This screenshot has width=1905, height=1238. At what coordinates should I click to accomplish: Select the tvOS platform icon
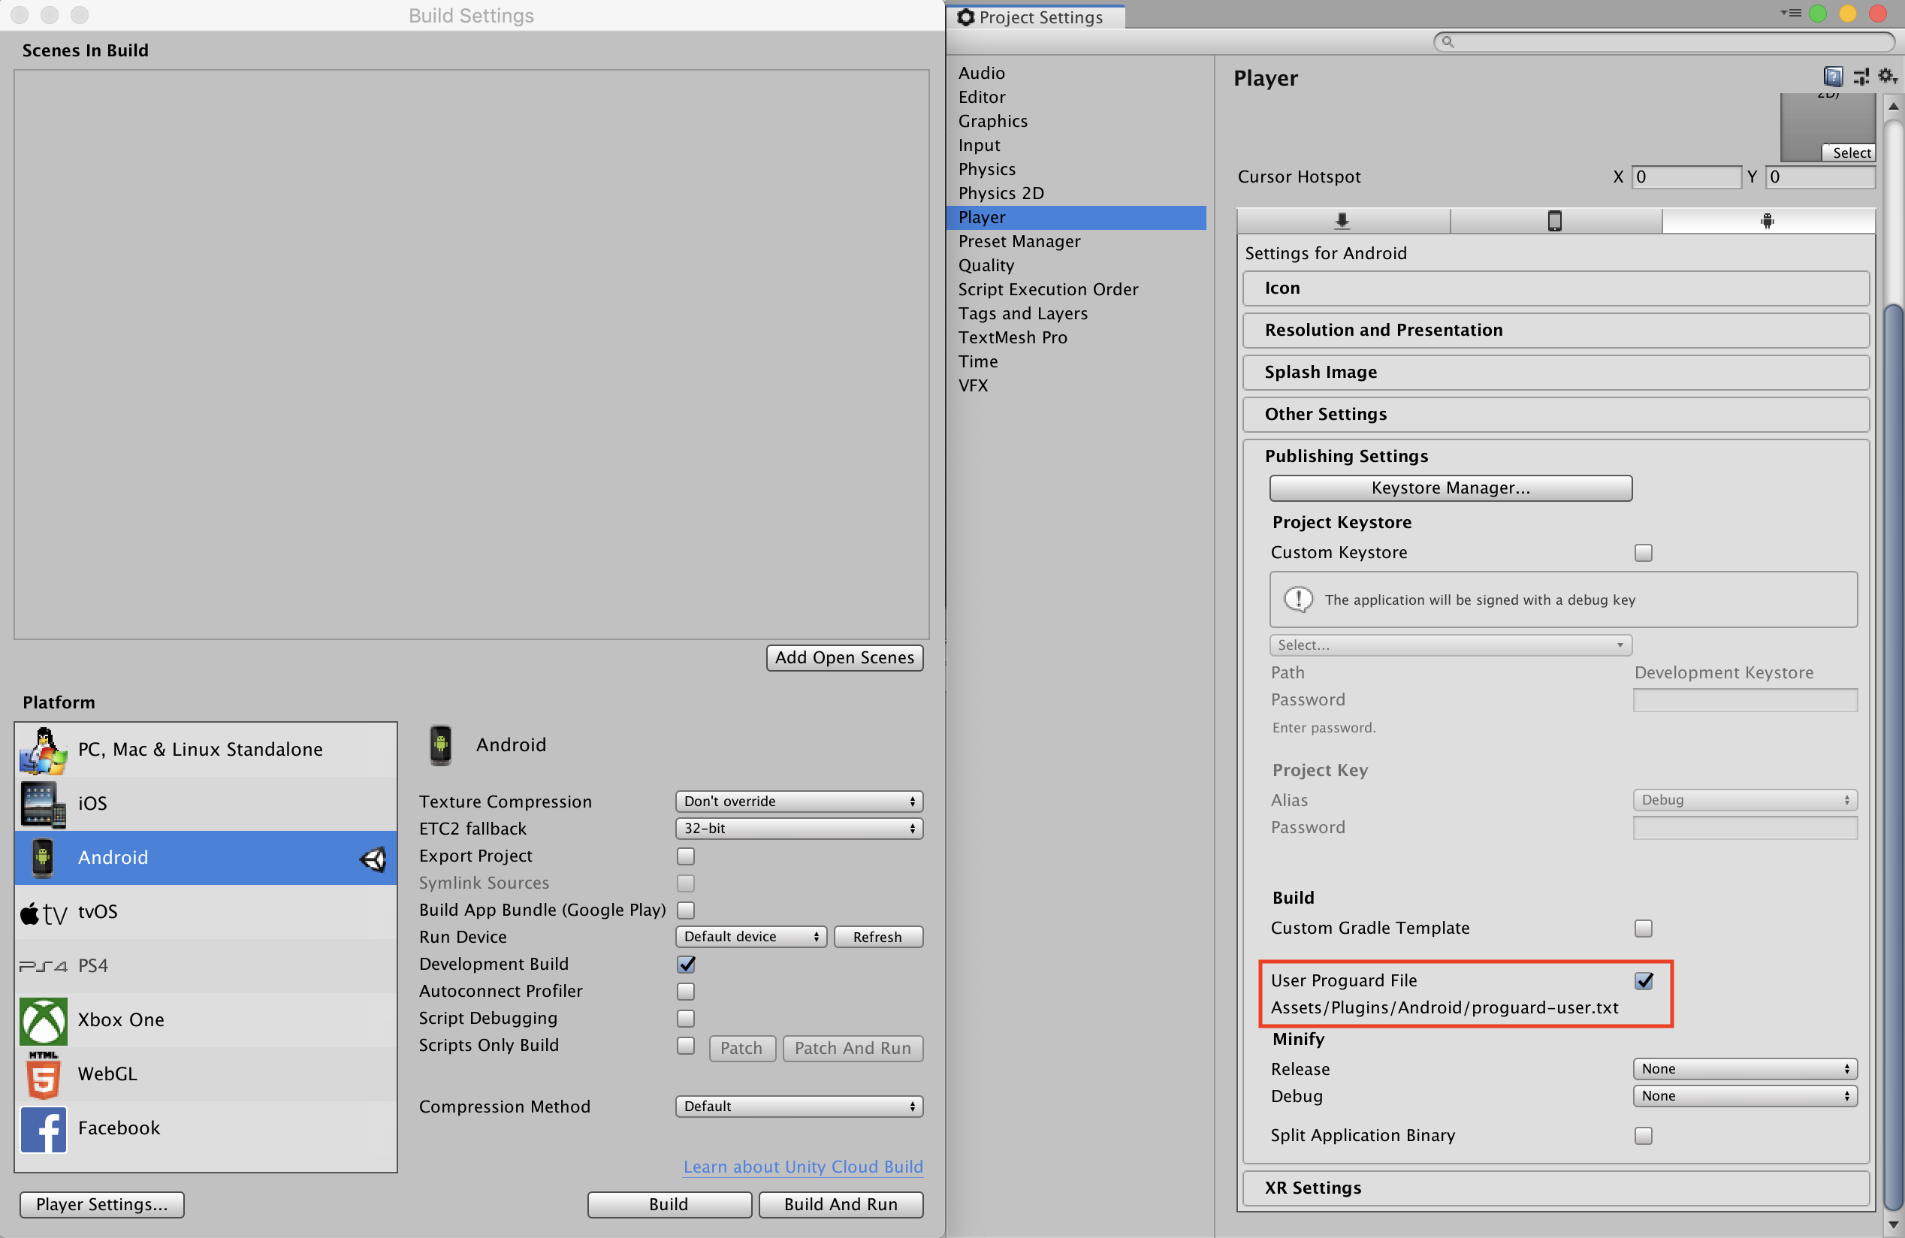click(41, 912)
